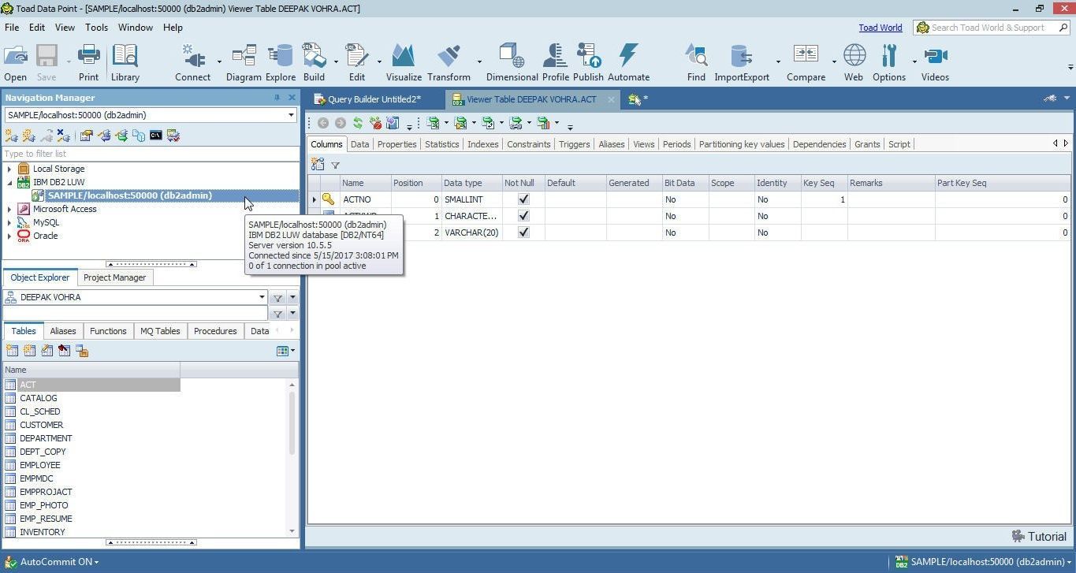Open the Window menu

click(x=136, y=27)
